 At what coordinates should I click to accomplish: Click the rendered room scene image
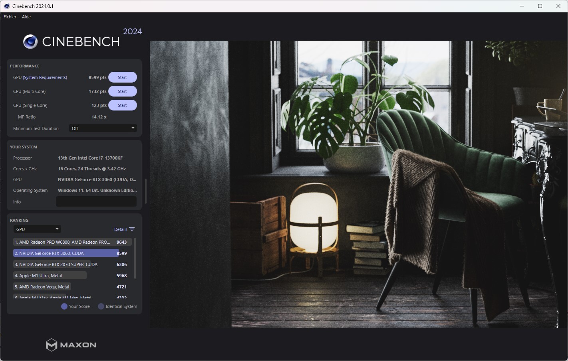359,184
